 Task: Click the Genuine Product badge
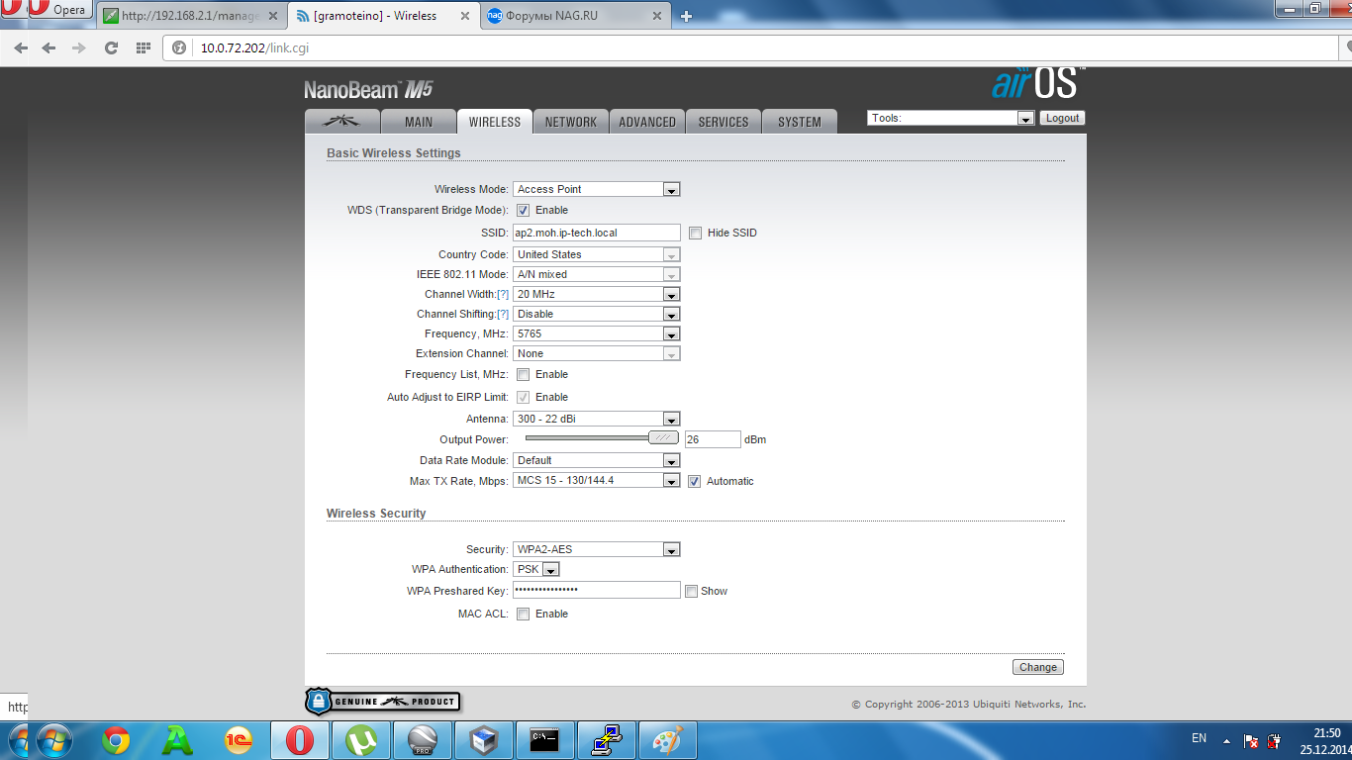pos(382,702)
